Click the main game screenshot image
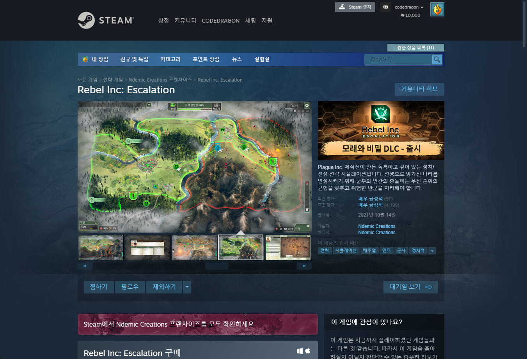Image resolution: width=527 pixels, height=359 pixels. pyautogui.click(x=194, y=167)
